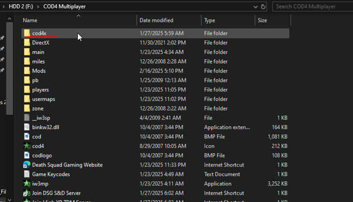
Task: Select the cod4x folder icon
Action: point(27,33)
